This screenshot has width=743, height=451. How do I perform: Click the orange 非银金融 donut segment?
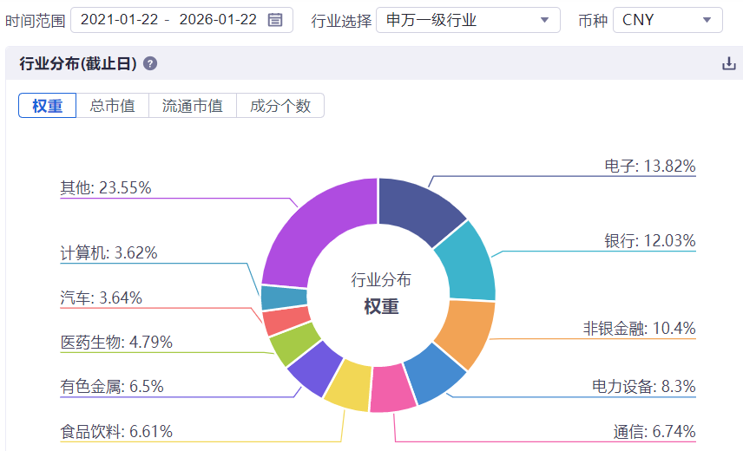click(467, 331)
